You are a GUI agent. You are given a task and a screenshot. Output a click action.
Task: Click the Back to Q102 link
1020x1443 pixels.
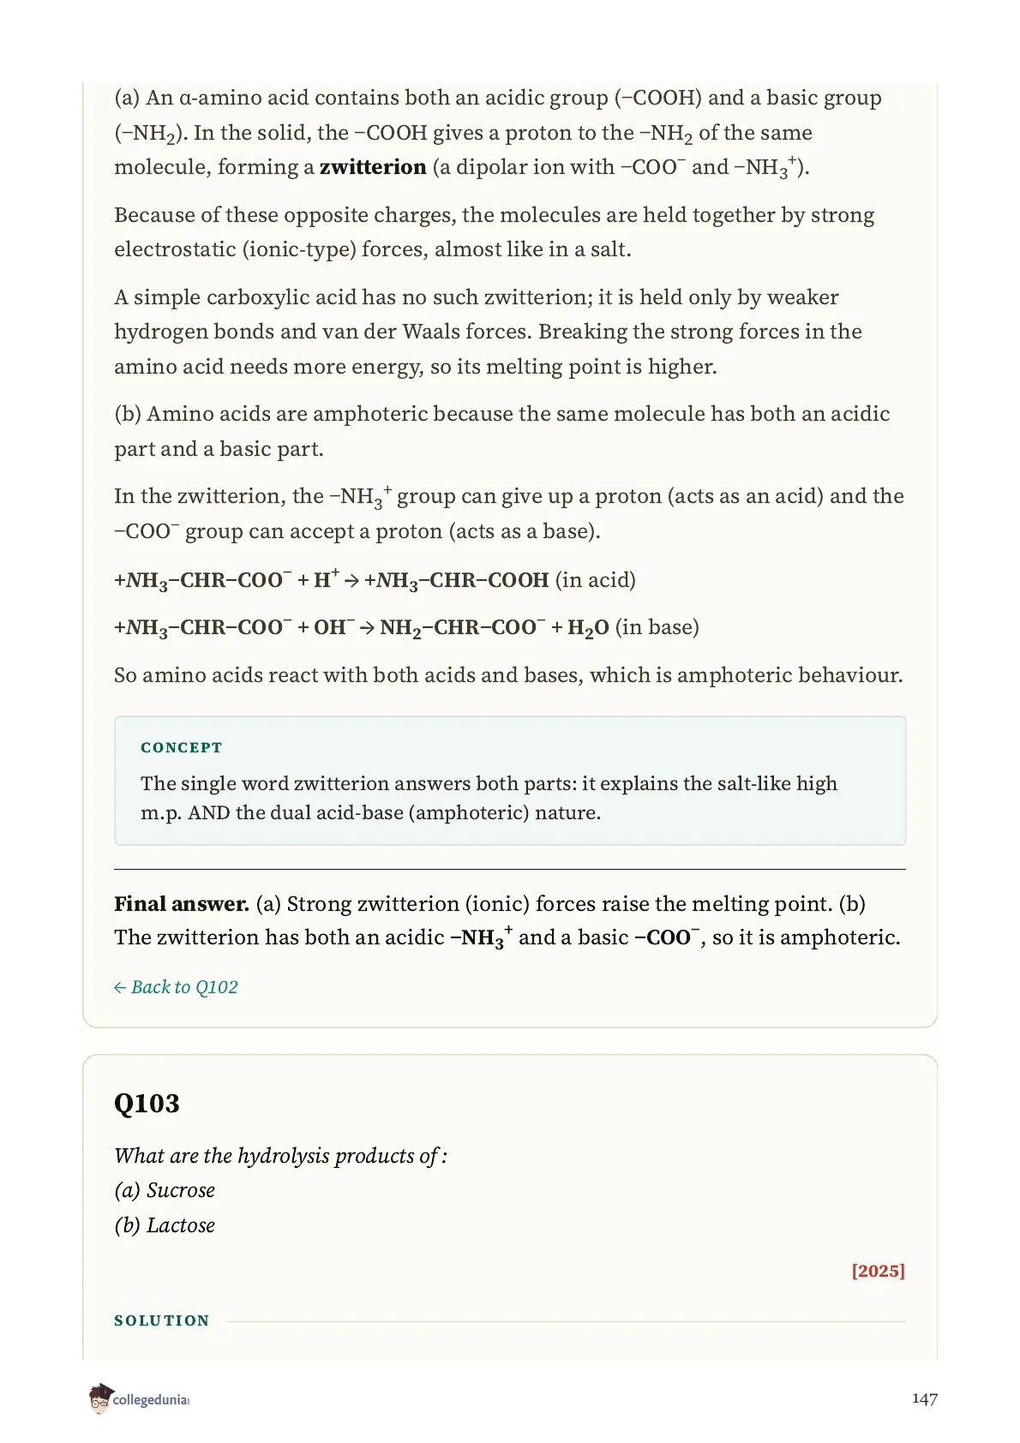[x=176, y=987]
